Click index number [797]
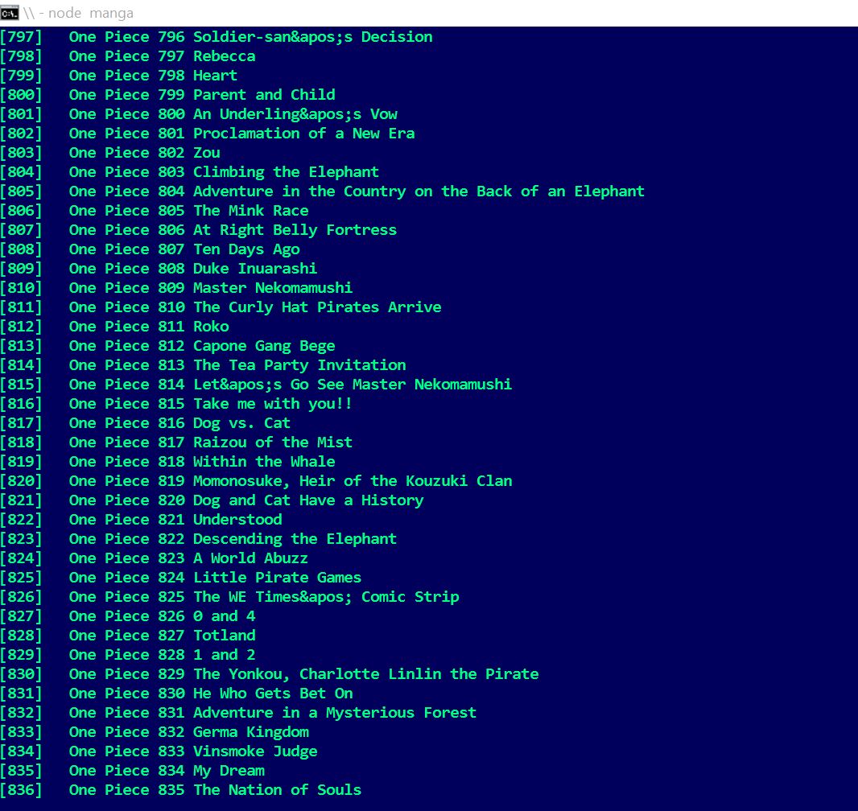Viewport: 858px width, 811px height. [21, 37]
